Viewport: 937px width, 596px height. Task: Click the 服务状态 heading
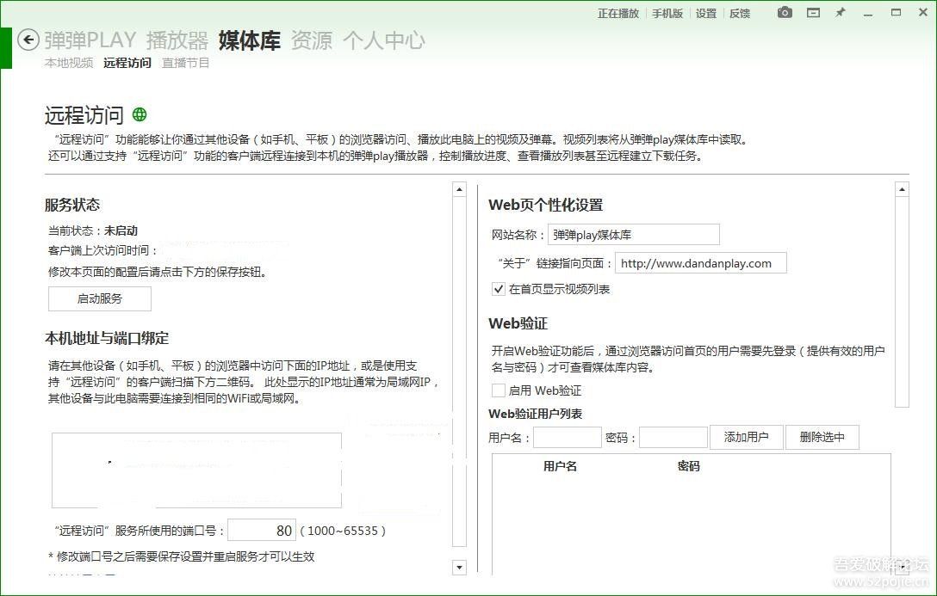(x=72, y=205)
